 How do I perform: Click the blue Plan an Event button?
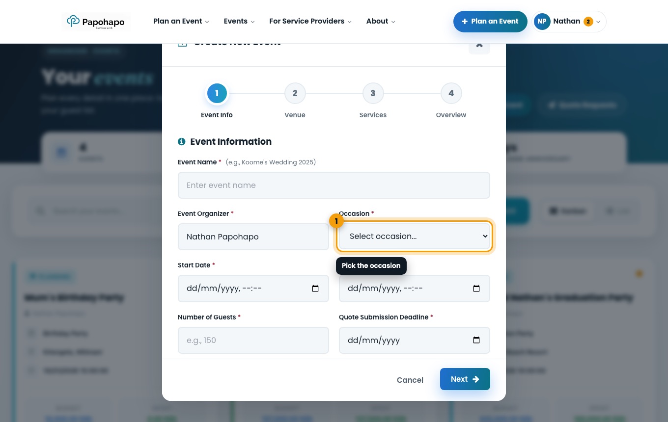coord(490,22)
